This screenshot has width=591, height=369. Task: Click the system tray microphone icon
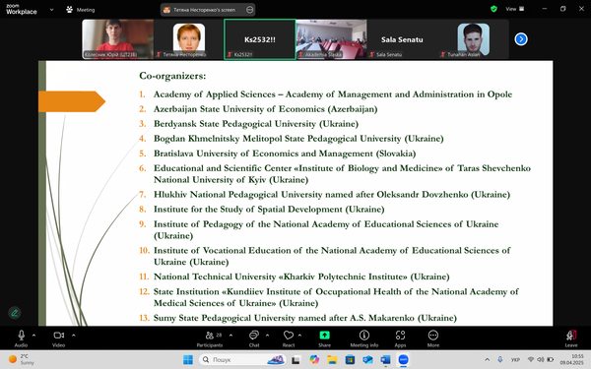(499, 359)
